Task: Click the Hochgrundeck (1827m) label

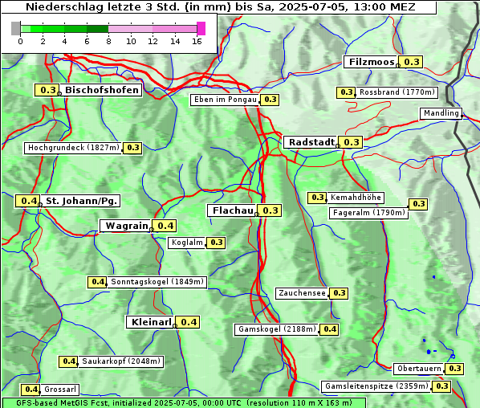Action: 73,148
